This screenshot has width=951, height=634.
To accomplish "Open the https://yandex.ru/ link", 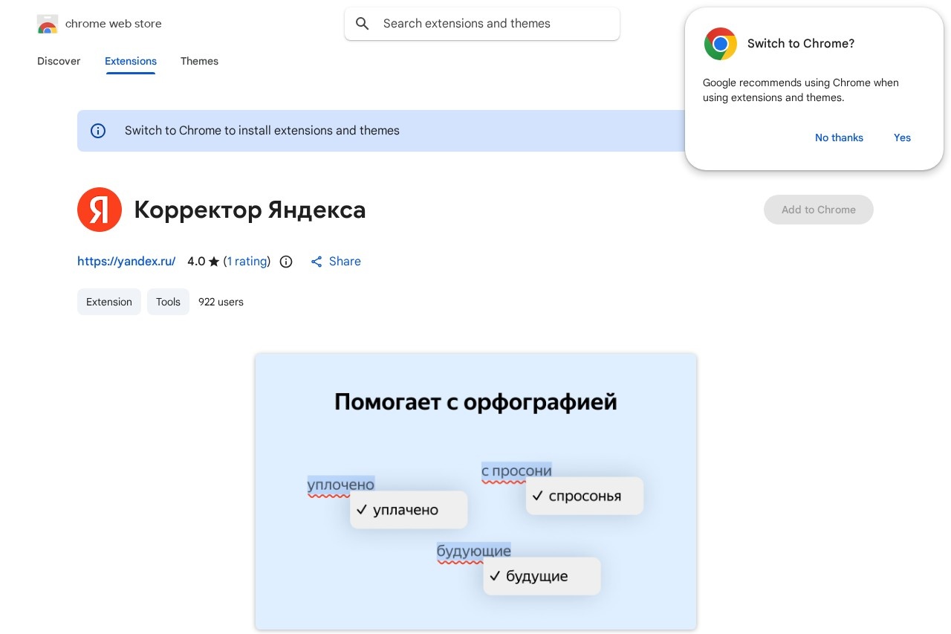I will coord(126,262).
